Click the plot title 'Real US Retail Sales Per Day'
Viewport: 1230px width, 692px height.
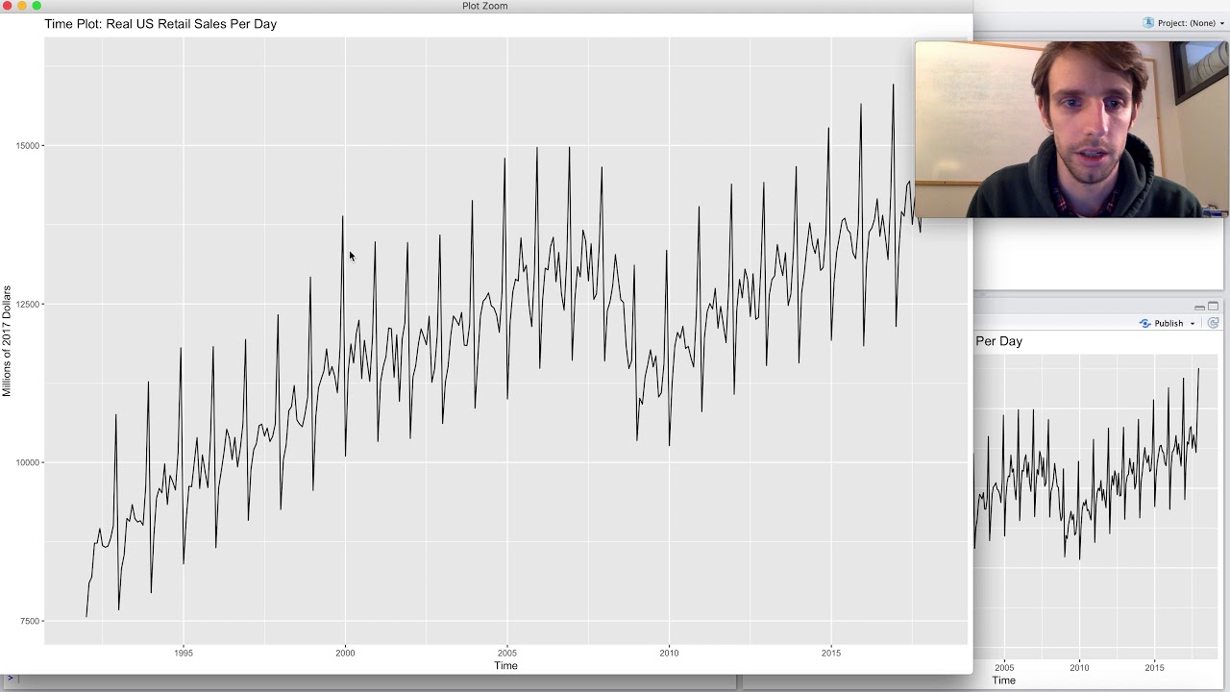coord(191,24)
